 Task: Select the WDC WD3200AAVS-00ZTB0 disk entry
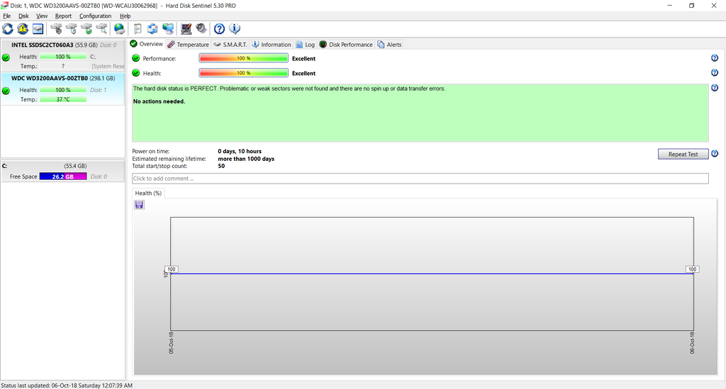click(62, 89)
